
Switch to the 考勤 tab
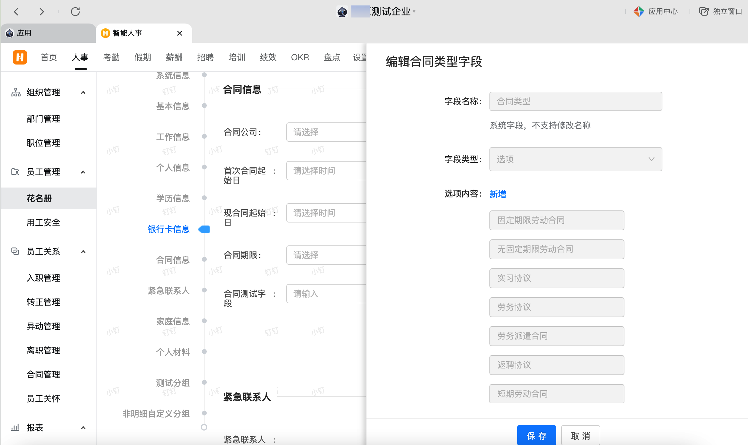[111, 57]
